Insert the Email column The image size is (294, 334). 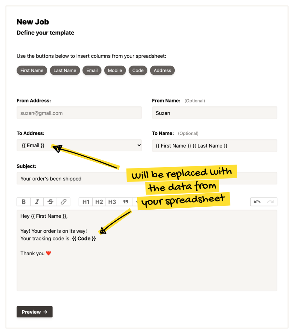[92, 70]
